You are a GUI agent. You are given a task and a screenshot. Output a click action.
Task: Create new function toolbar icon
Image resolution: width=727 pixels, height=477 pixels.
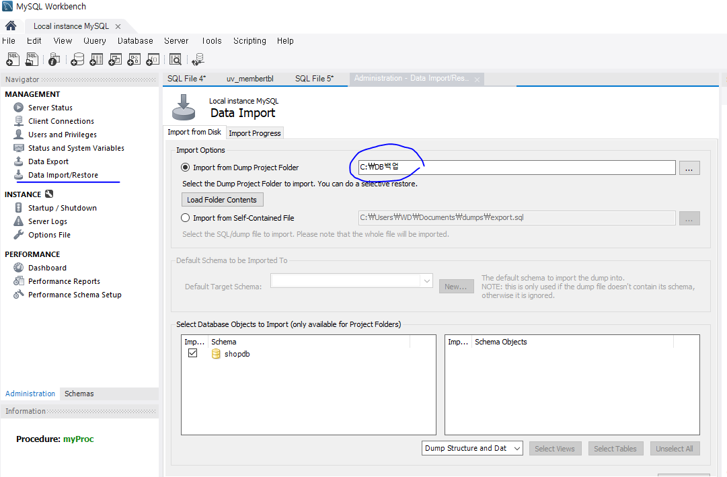coord(153,59)
